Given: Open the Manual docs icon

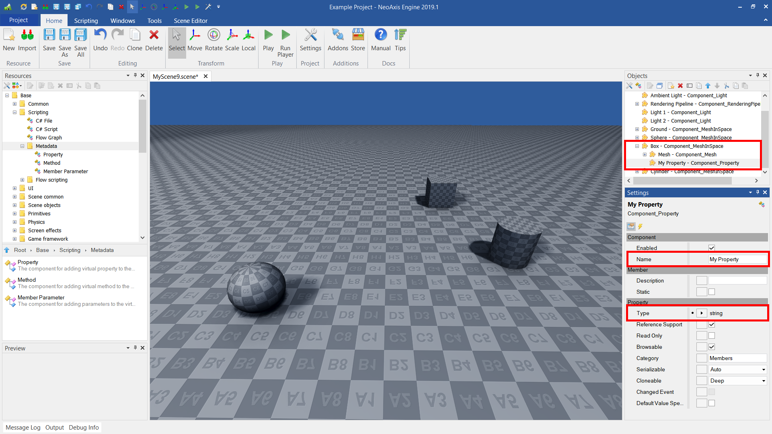Looking at the screenshot, I should tap(380, 40).
